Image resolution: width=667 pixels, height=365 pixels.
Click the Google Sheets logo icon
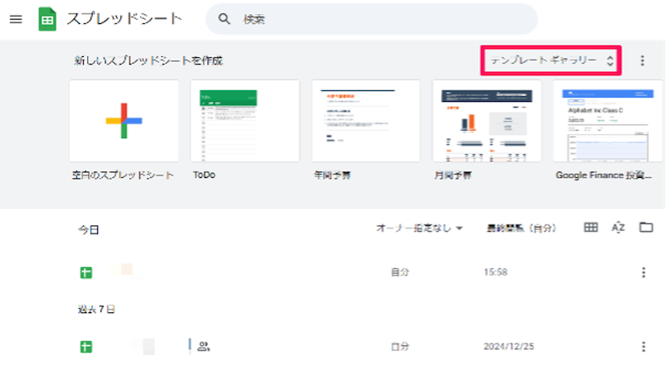[x=47, y=19]
